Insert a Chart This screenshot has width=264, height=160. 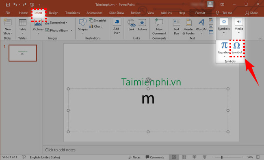tap(95, 26)
